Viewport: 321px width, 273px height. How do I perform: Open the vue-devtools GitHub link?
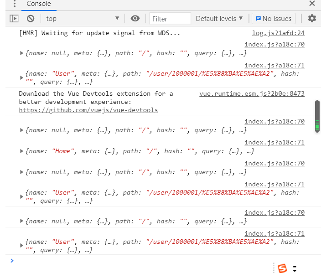click(x=88, y=110)
